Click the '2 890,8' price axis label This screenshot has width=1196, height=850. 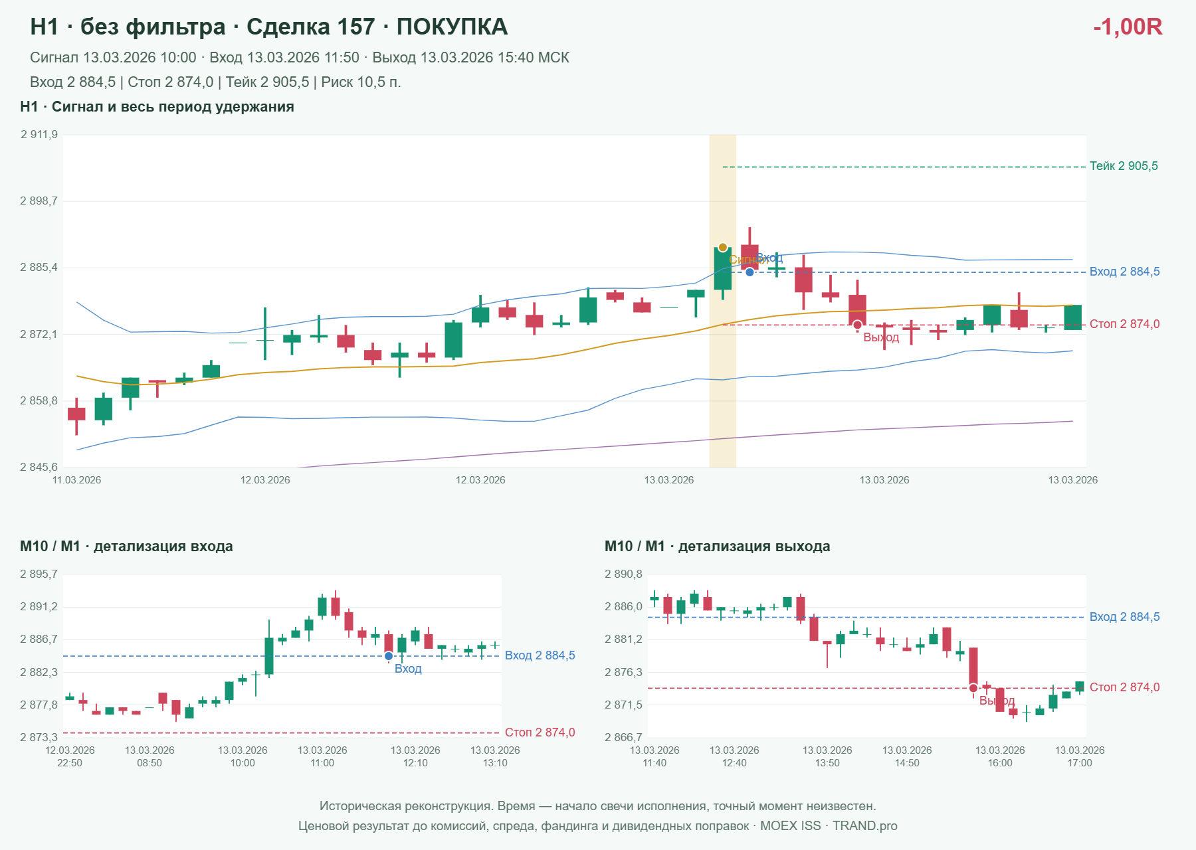pos(624,574)
